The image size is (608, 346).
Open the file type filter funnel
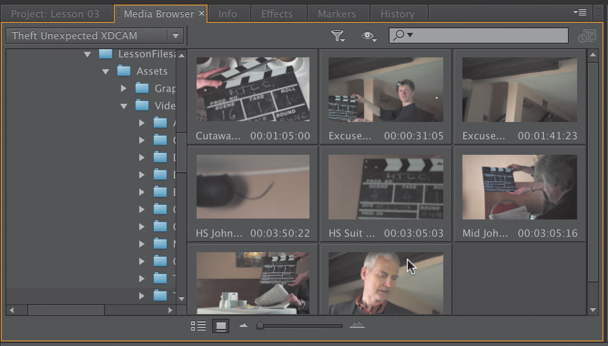coord(337,36)
